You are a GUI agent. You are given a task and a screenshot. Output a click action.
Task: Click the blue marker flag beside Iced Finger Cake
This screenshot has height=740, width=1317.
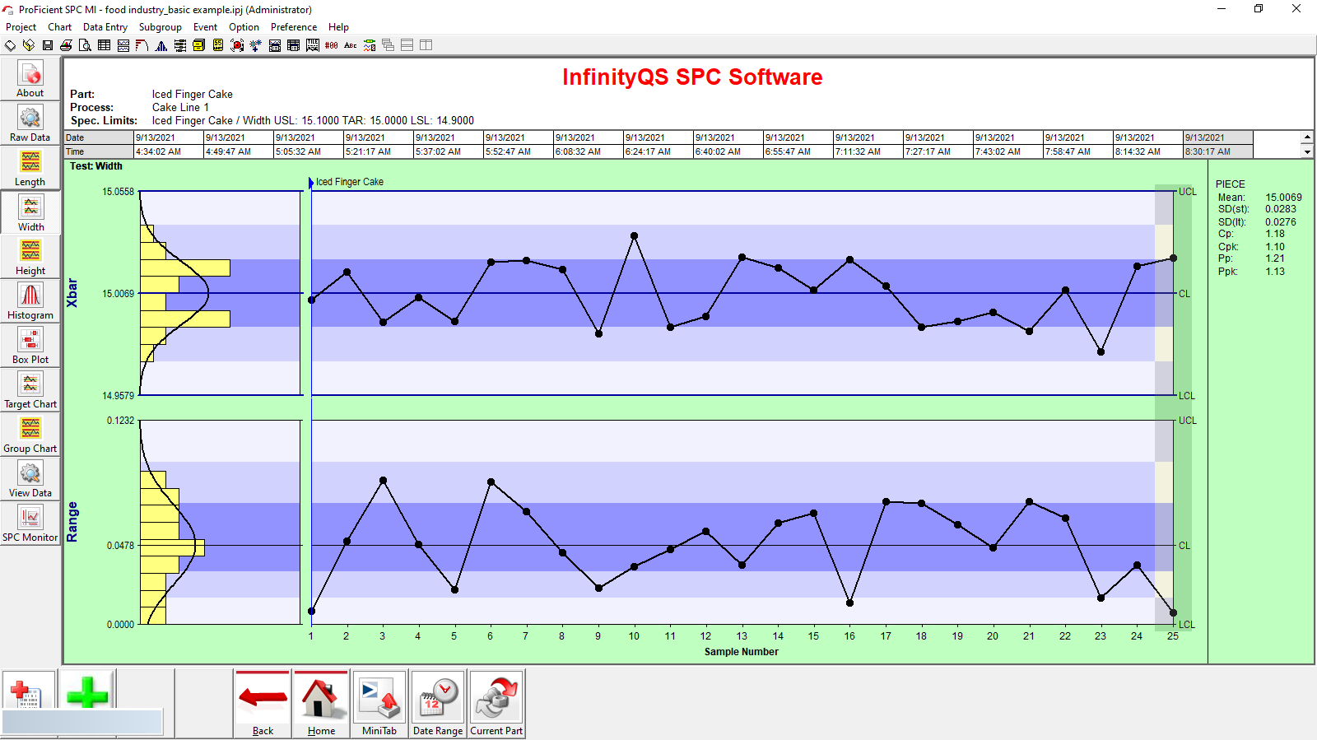pos(311,183)
